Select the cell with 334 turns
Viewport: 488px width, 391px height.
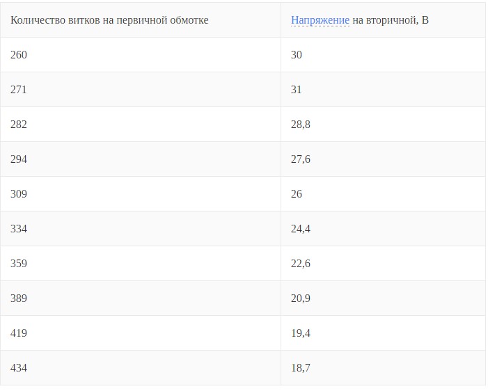(19, 229)
